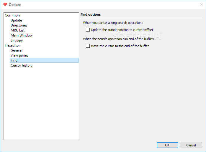The height and width of the screenshot is (152, 206).
Task: Open the Cursor history options
Action: 22,65
